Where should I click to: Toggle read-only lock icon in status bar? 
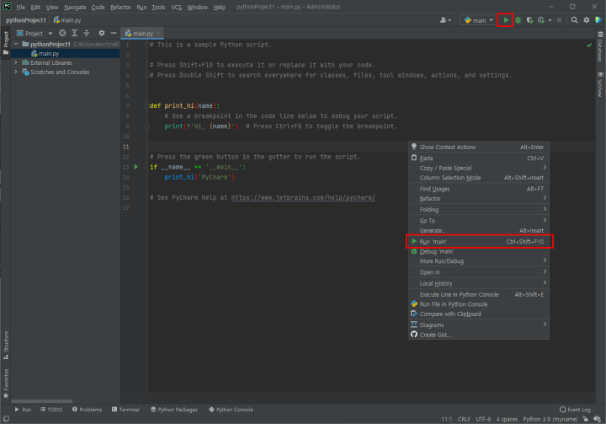(586, 419)
